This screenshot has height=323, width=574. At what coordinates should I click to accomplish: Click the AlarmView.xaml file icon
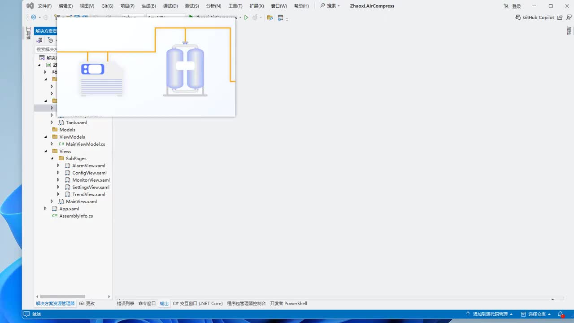coord(68,166)
